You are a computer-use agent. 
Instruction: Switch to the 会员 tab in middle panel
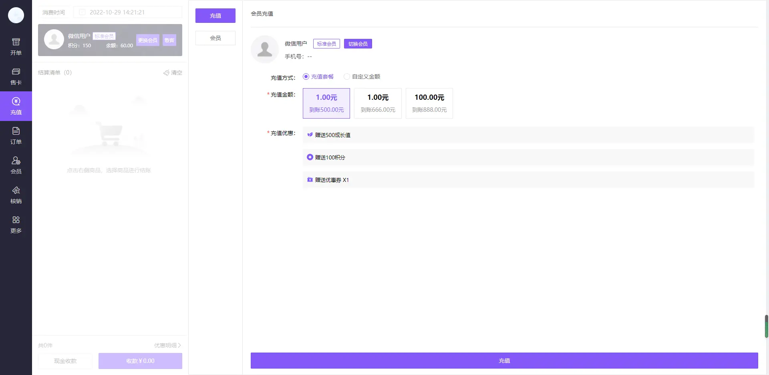click(x=215, y=38)
